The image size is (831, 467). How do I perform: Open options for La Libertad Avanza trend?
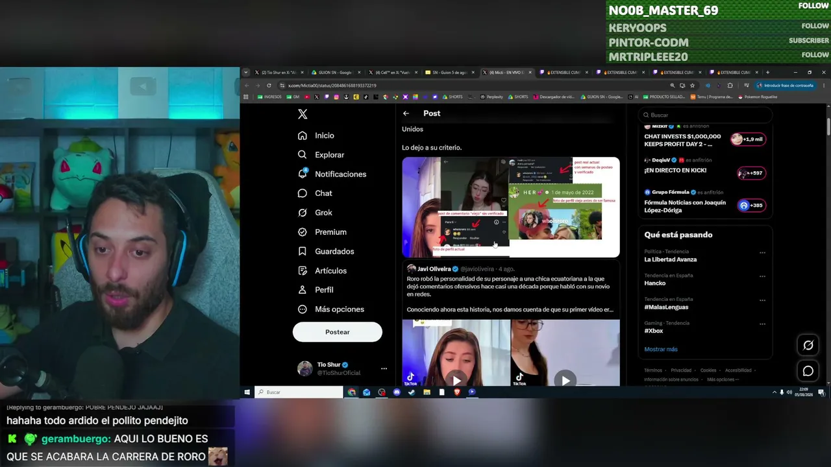coord(762,253)
